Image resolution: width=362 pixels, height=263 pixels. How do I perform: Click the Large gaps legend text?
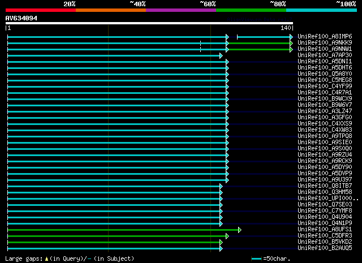[24, 258]
